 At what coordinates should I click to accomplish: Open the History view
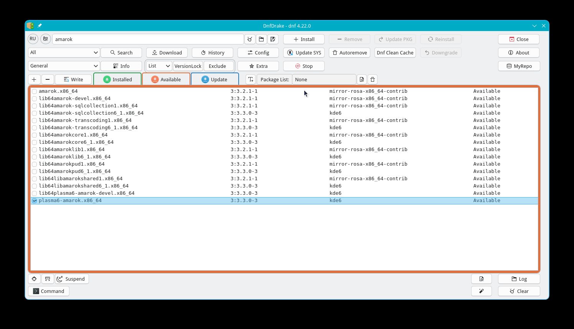click(213, 53)
